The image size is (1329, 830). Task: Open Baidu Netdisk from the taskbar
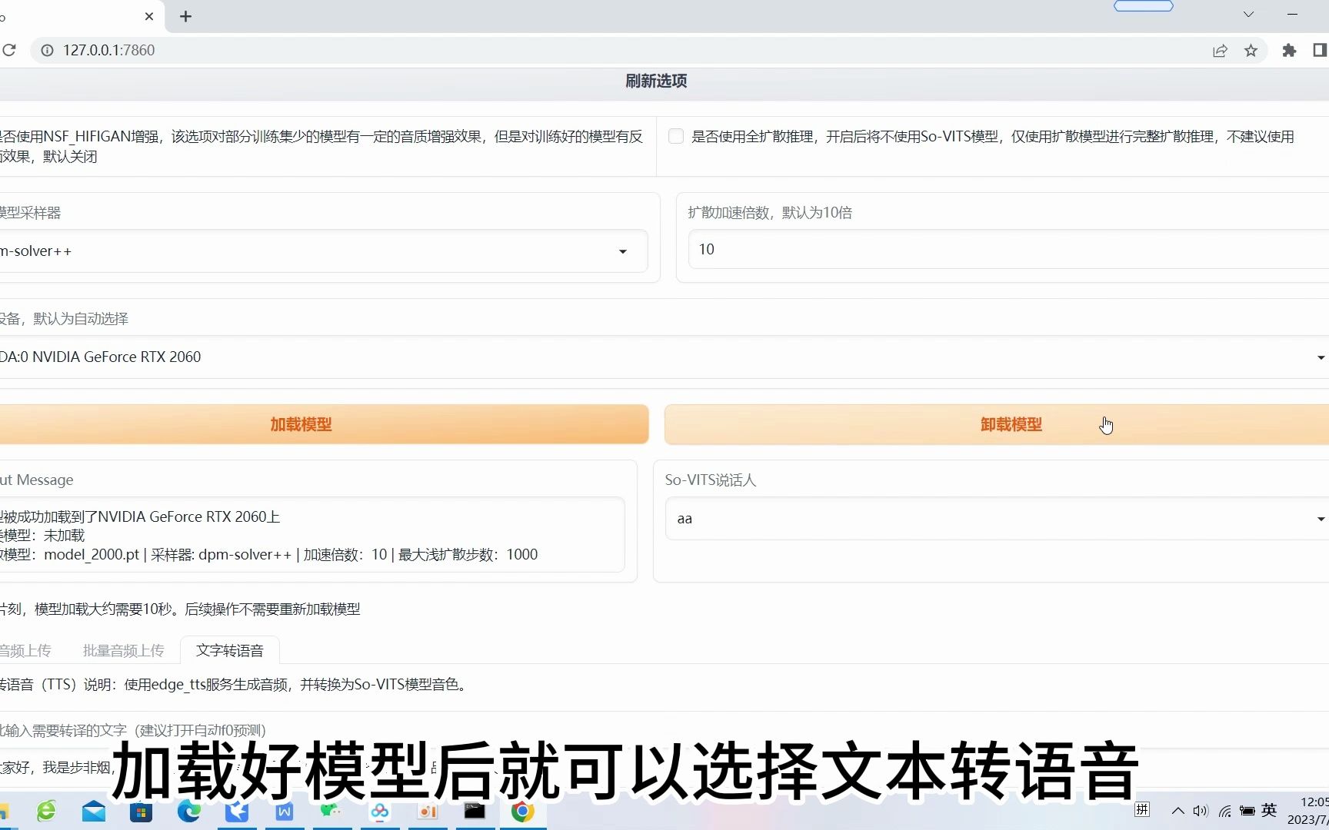pyautogui.click(x=379, y=812)
